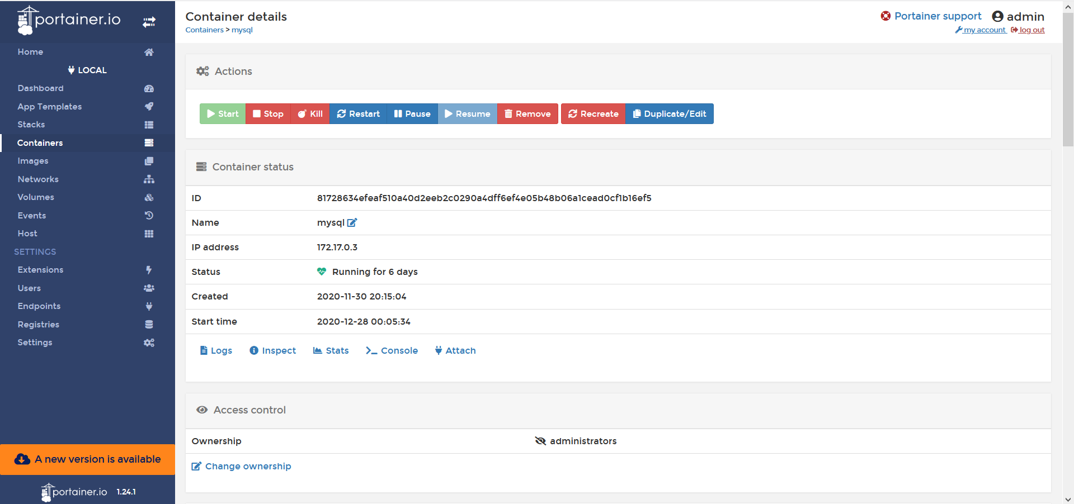1074x504 pixels.
Task: Click the Extensions bolt icon
Action: pyautogui.click(x=149, y=270)
